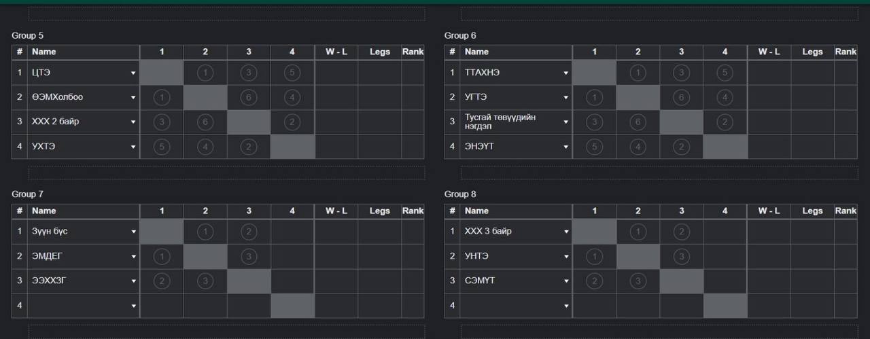Click the Legs cell for ТТАХНЭ
Viewport: 870px width, 339px height.
click(812, 73)
